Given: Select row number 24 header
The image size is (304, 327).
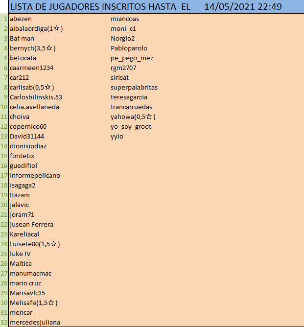Looking at the screenshot, I should 4,244.
